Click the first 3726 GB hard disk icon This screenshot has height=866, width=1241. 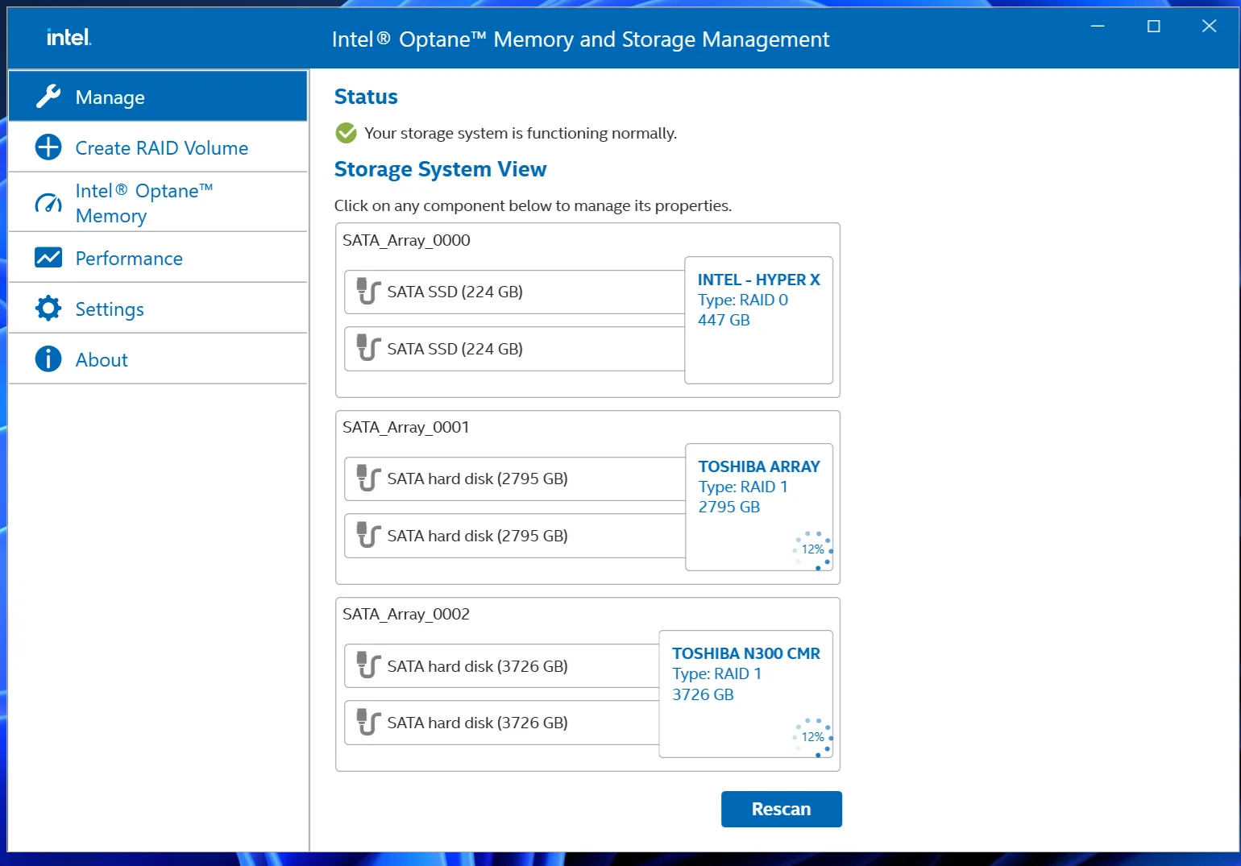(x=368, y=665)
